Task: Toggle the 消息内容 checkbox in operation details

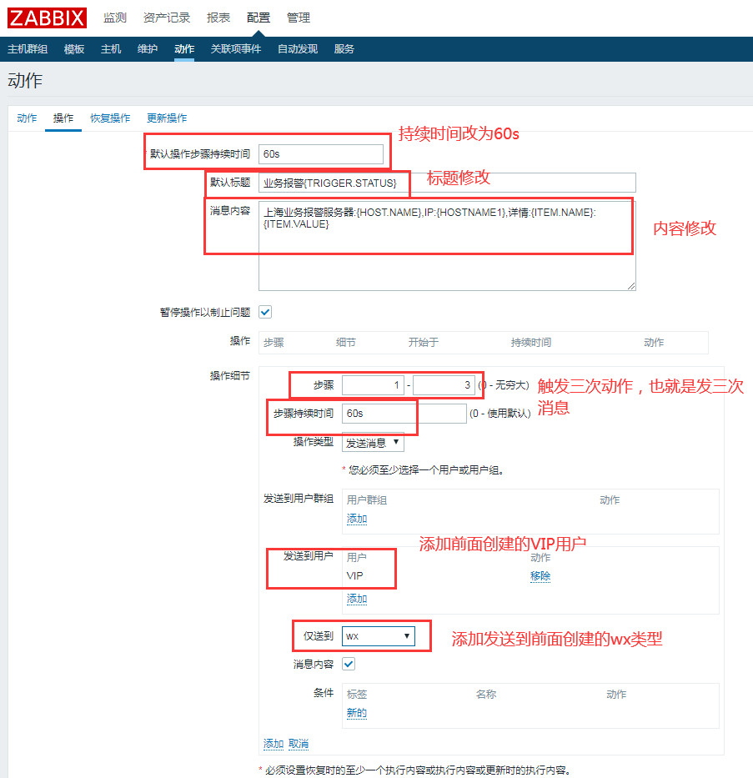Action: [x=349, y=664]
